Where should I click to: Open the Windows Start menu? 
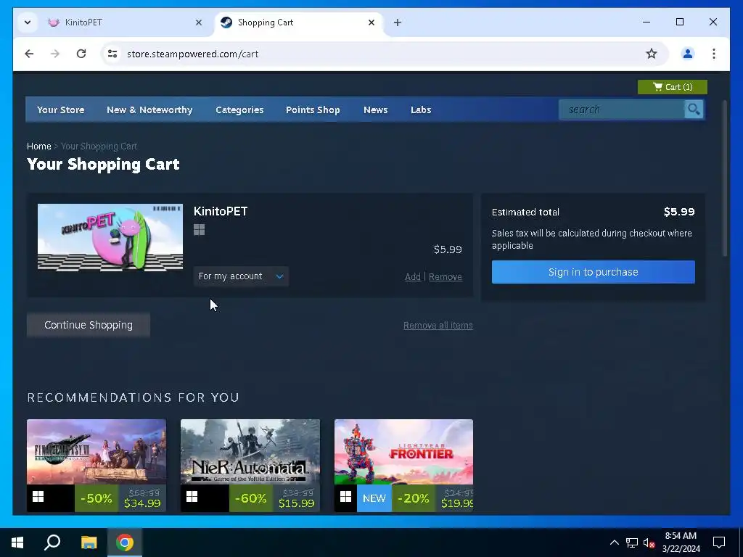tap(17, 542)
